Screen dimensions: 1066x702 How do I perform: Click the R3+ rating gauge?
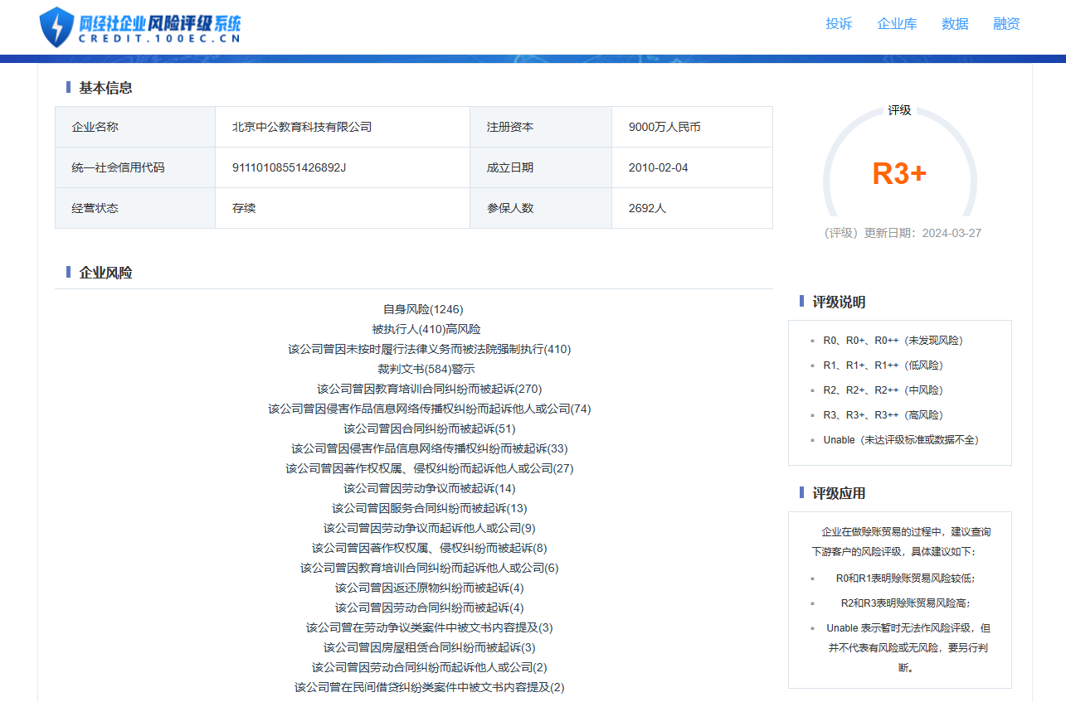coord(899,173)
